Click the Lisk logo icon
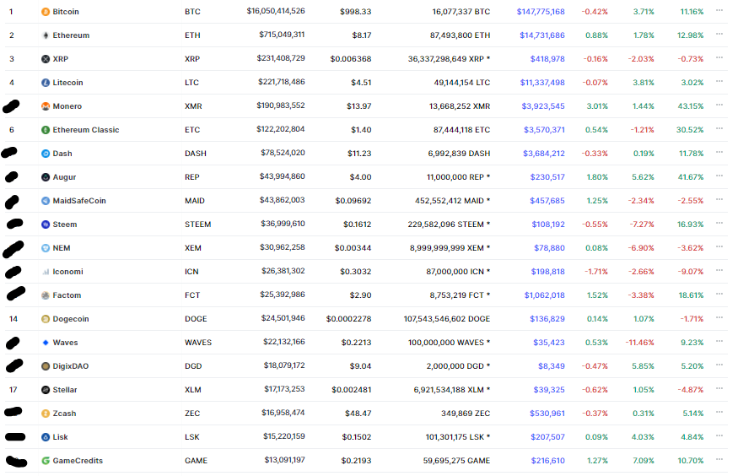This screenshot has height=476, width=738. pos(46,437)
